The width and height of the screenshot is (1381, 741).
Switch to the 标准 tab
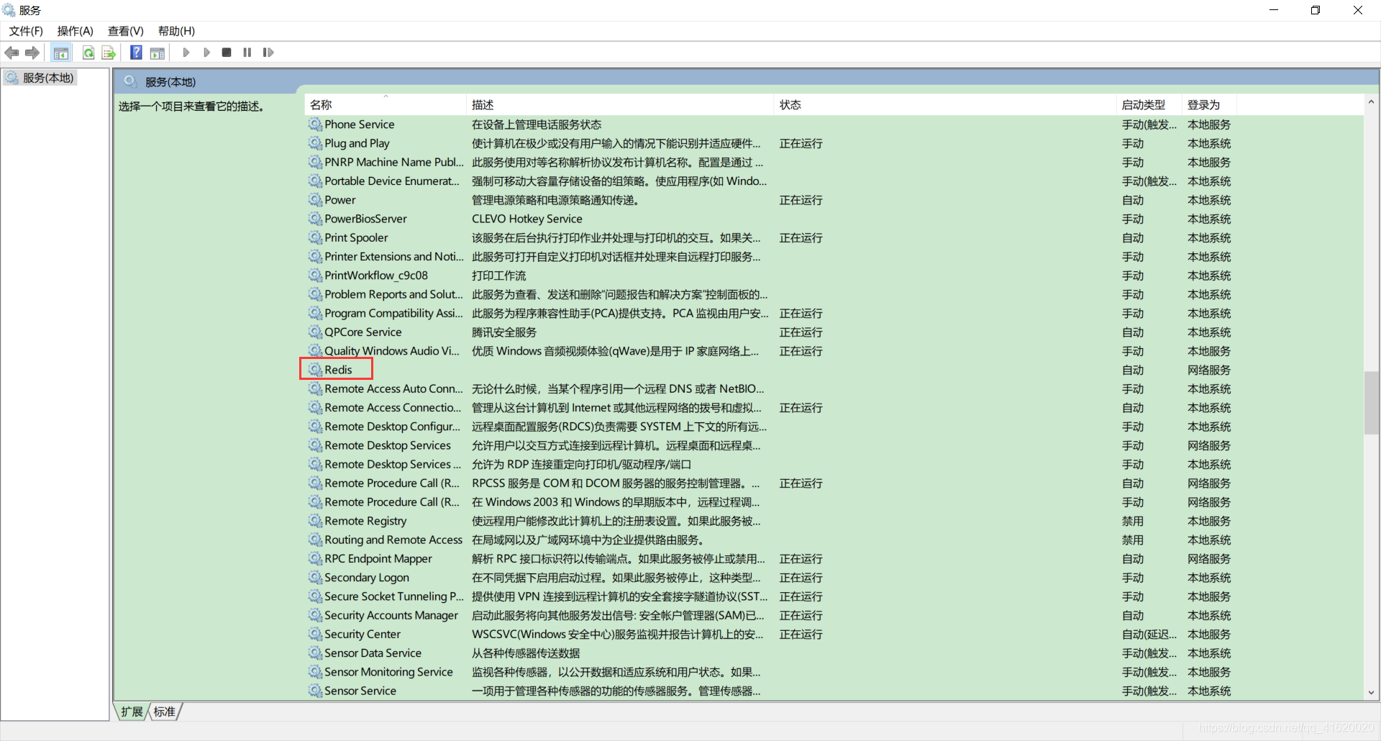pos(164,712)
